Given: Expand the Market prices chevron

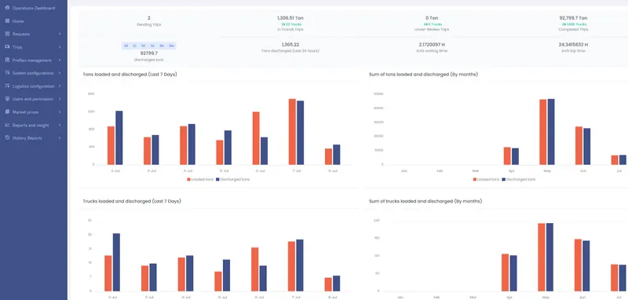Looking at the screenshot, I should pos(60,112).
